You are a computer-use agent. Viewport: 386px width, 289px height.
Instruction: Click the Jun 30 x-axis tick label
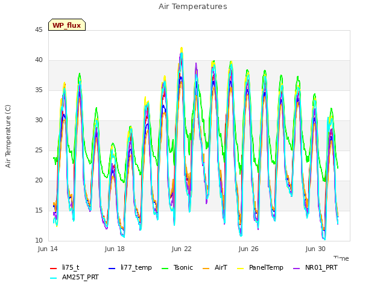[x=315, y=249]
